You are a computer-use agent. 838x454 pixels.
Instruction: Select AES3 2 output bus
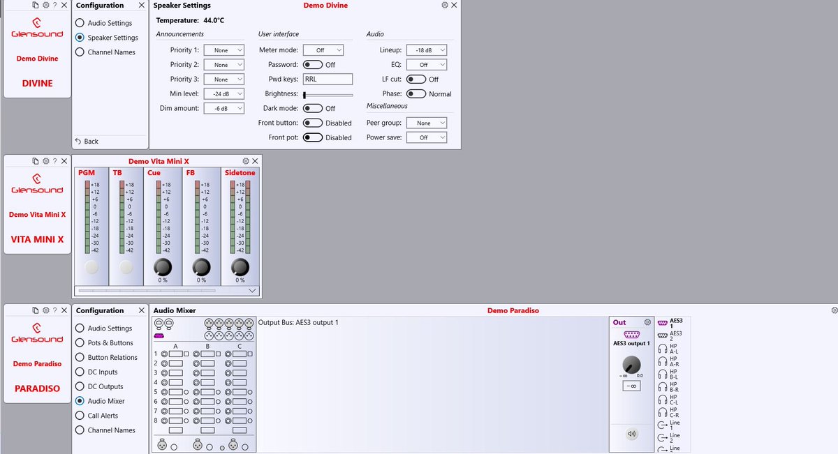click(x=670, y=335)
